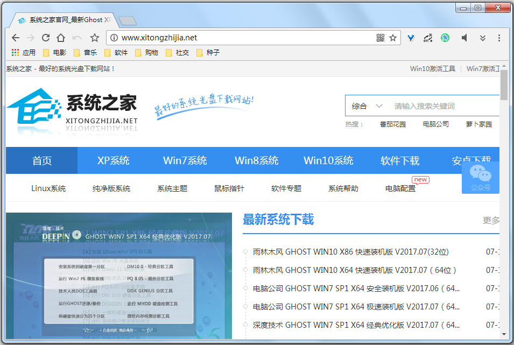Open the Apps grid shortcut
The height and width of the screenshot is (345, 514).
pos(23,52)
